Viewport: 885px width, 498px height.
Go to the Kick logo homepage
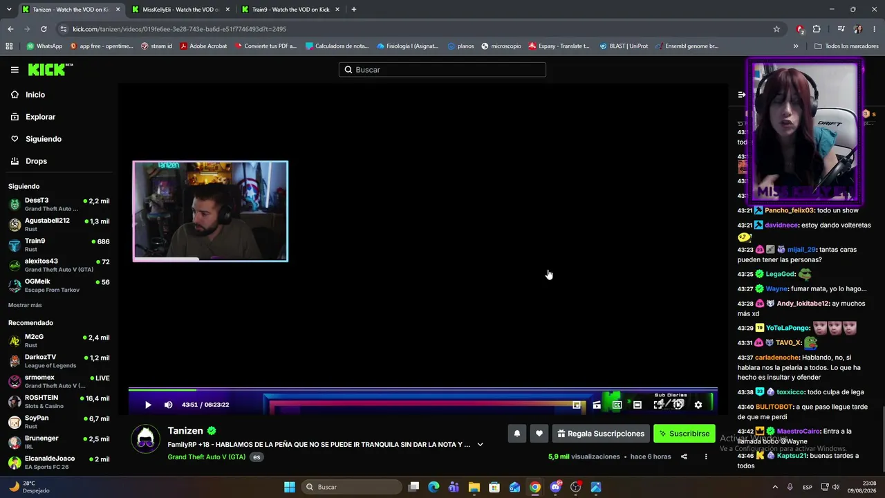click(x=50, y=69)
